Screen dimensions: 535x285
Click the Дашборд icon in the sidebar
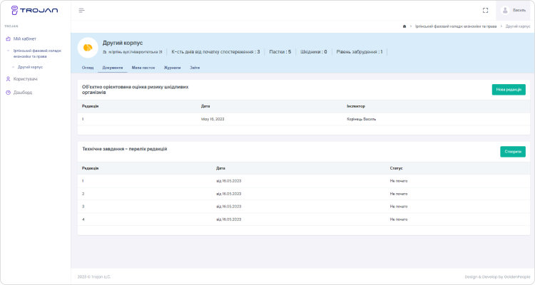pyautogui.click(x=8, y=92)
